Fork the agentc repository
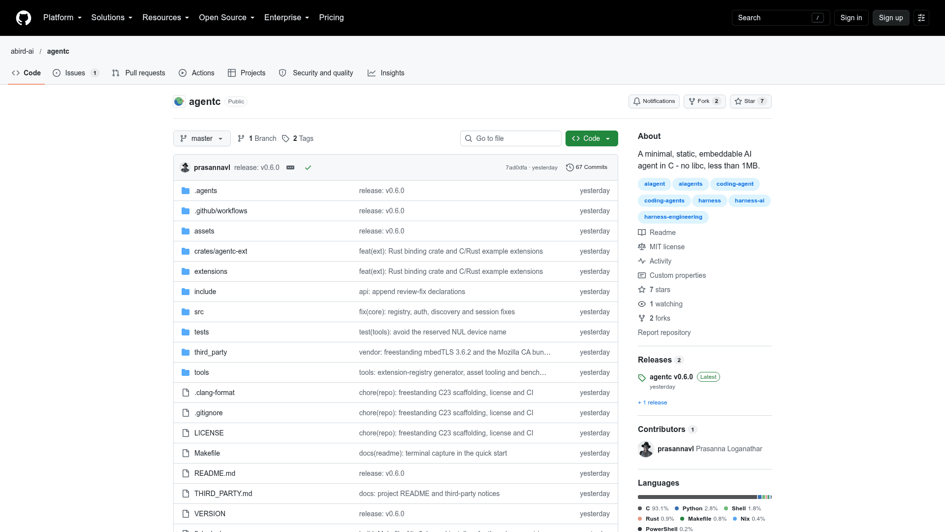 click(x=705, y=101)
